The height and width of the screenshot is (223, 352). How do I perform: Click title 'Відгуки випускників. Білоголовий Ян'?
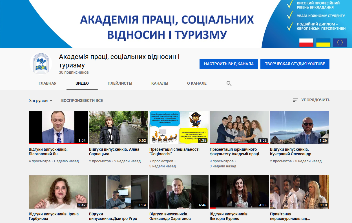48,152
